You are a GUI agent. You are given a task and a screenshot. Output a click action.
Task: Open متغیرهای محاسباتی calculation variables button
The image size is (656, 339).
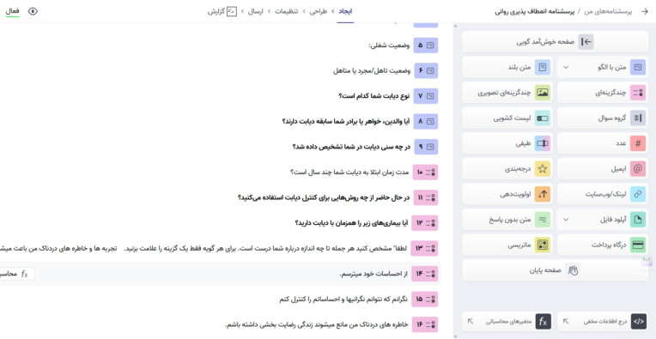[x=507, y=322]
